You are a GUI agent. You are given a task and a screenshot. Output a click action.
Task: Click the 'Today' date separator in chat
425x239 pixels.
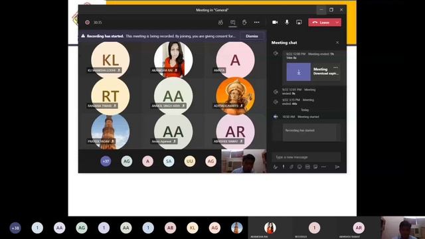tap(305, 110)
